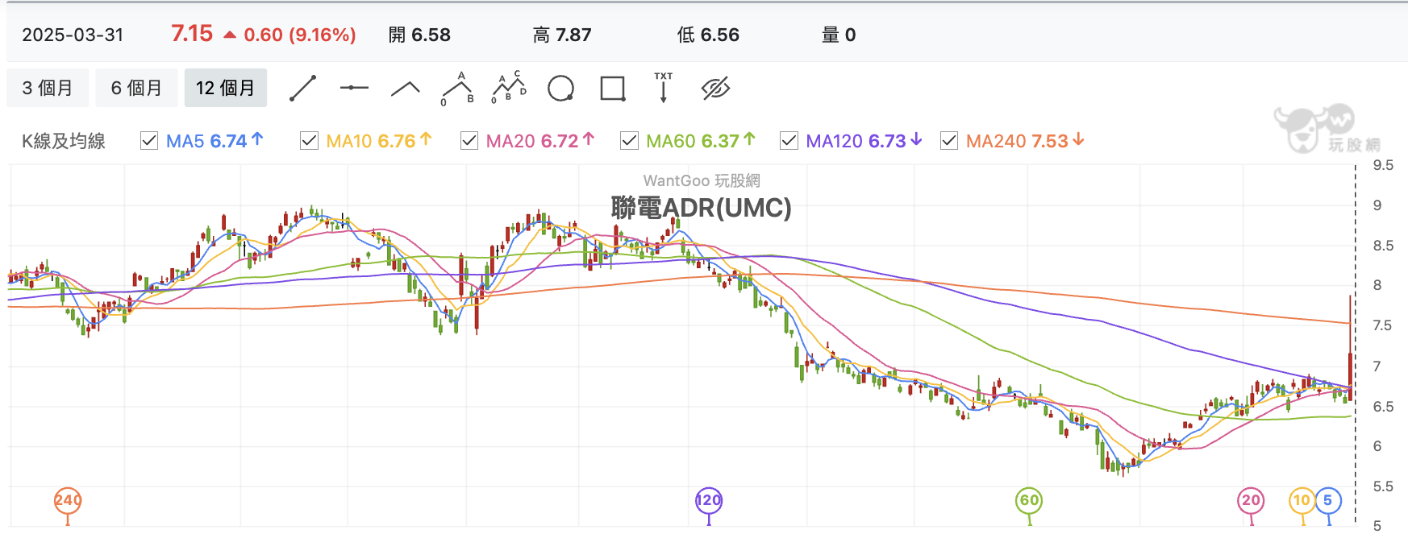Uncheck the MA240 moving average checkbox
This screenshot has height=538, width=1408.
point(949,141)
